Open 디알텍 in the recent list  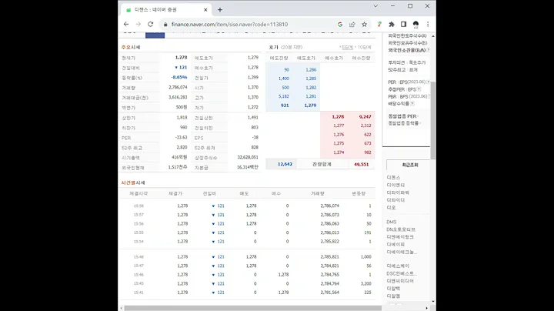coord(394,289)
